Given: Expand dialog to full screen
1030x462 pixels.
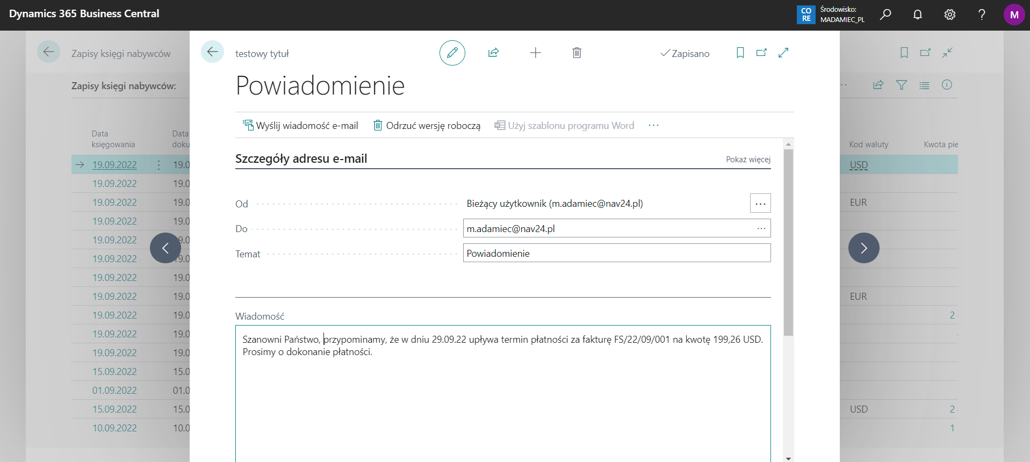Looking at the screenshot, I should 783,53.
